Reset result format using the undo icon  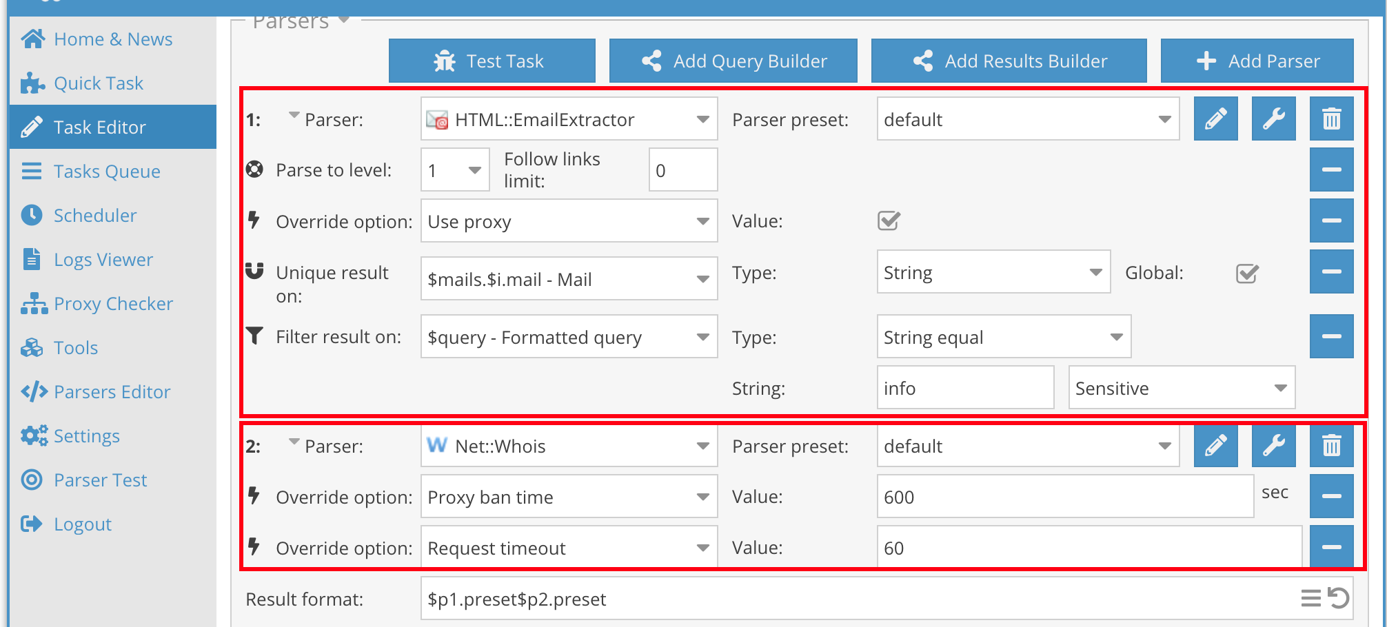coord(1339,598)
